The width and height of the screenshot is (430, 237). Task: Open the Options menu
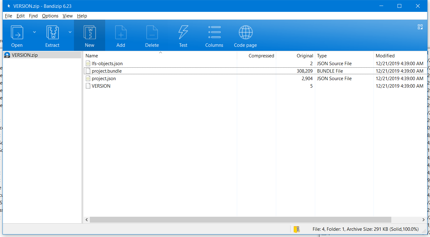point(50,16)
